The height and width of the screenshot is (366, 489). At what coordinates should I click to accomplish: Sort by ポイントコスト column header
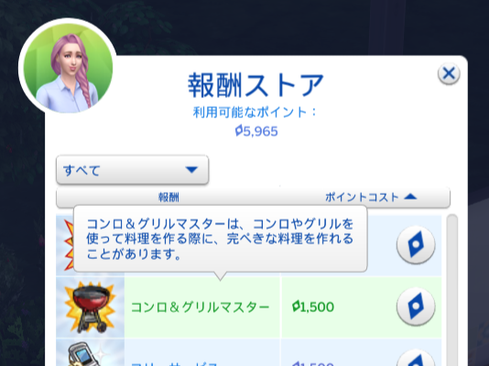tap(362, 197)
